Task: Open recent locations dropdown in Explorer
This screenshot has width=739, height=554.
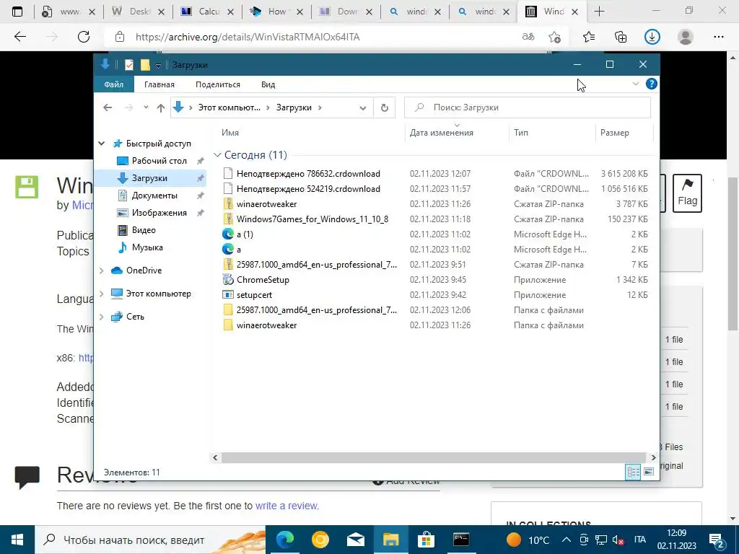Action: pyautogui.click(x=146, y=107)
